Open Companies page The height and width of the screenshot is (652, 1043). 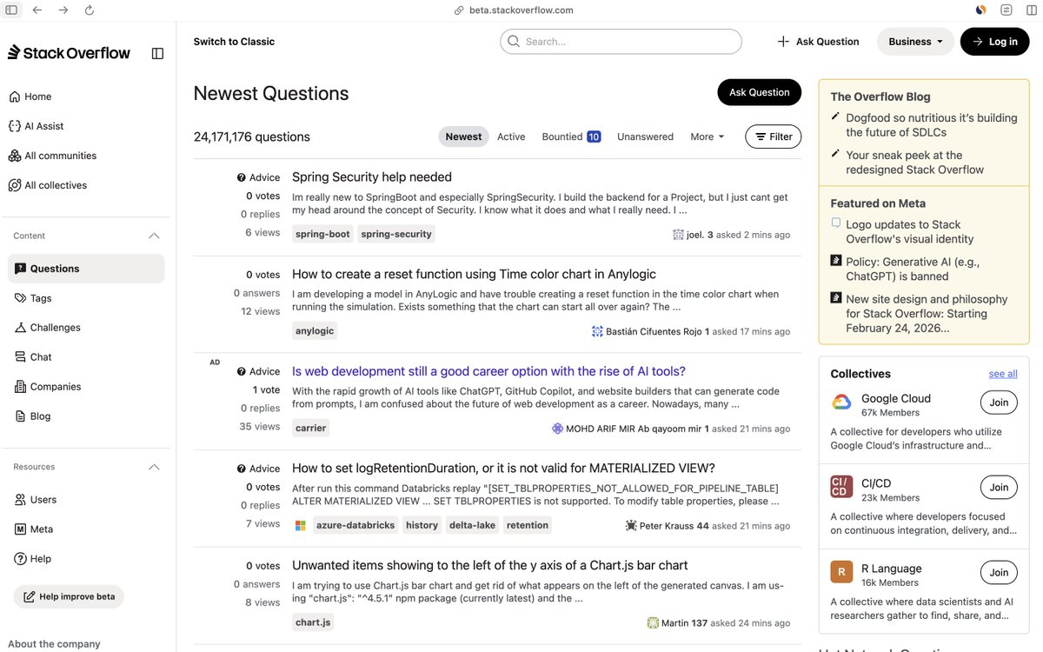click(48, 387)
